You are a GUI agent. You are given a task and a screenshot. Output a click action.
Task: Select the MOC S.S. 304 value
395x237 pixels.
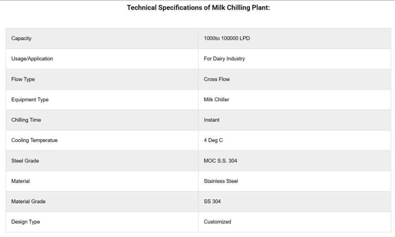(x=221, y=161)
